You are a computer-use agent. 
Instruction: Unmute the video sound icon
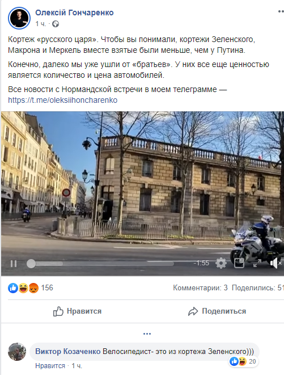click(x=275, y=263)
